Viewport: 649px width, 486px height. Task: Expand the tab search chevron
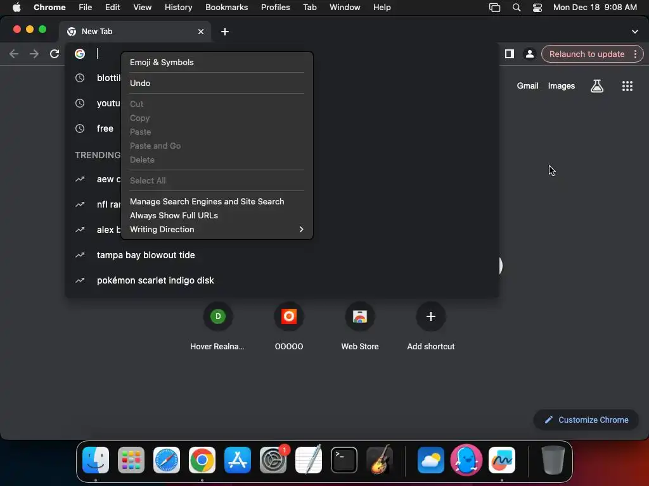[634, 32]
